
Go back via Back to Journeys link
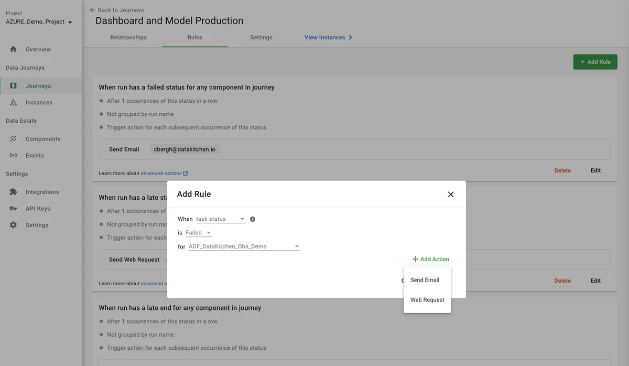[x=117, y=10]
